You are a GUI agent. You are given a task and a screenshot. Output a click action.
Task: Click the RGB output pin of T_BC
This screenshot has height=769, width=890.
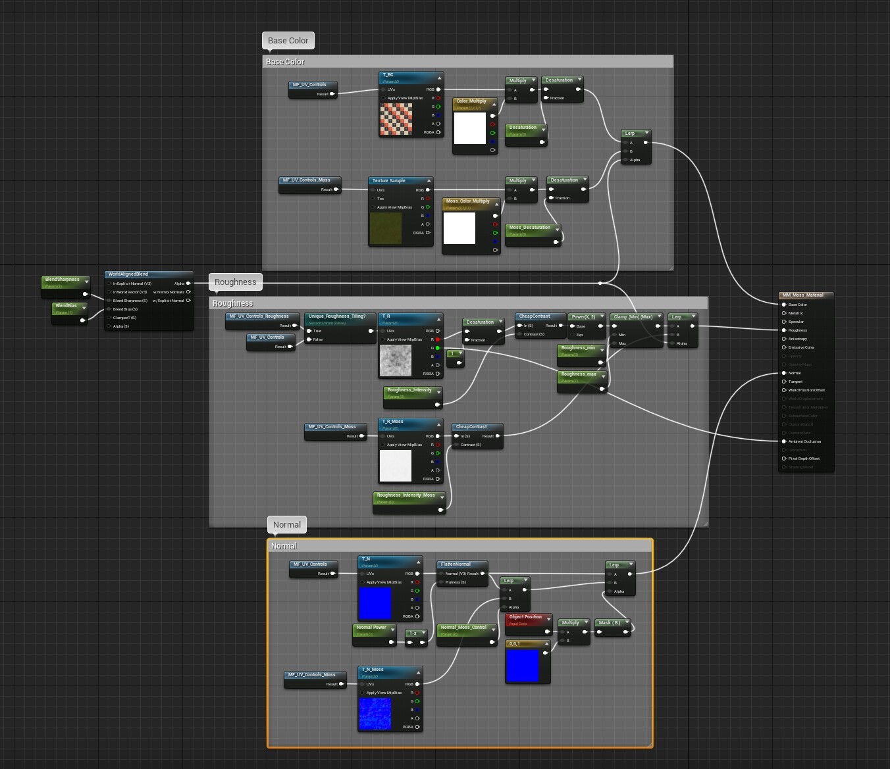438,89
